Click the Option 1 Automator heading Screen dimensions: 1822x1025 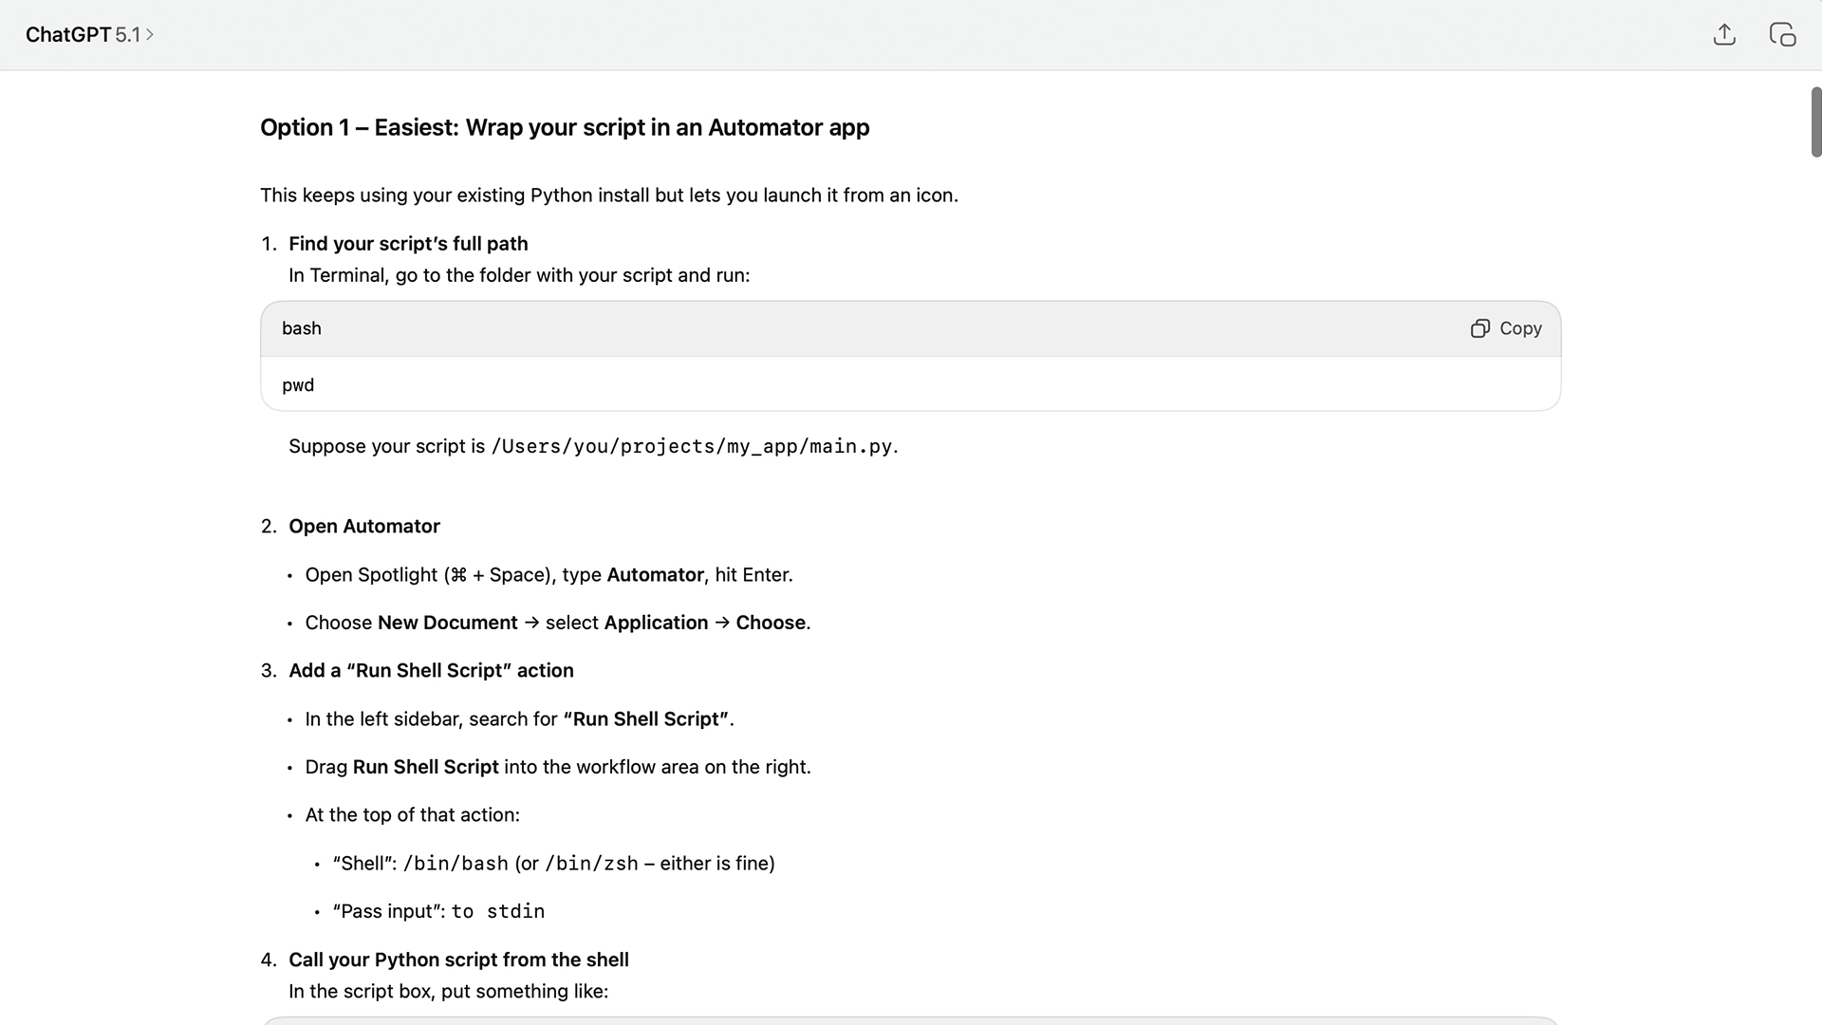click(x=565, y=127)
